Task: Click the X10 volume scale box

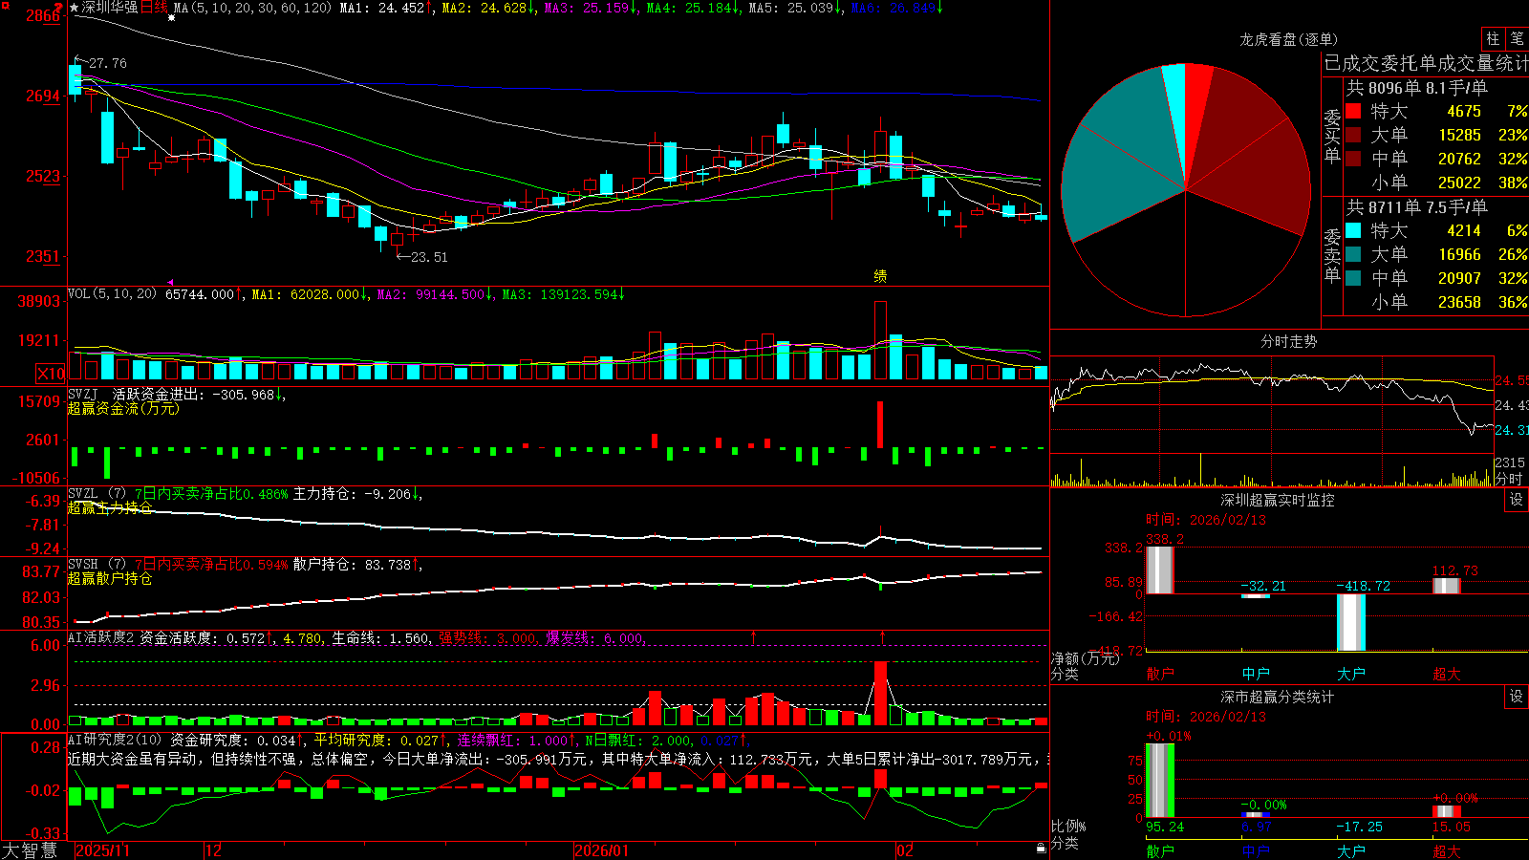Action: click(51, 374)
